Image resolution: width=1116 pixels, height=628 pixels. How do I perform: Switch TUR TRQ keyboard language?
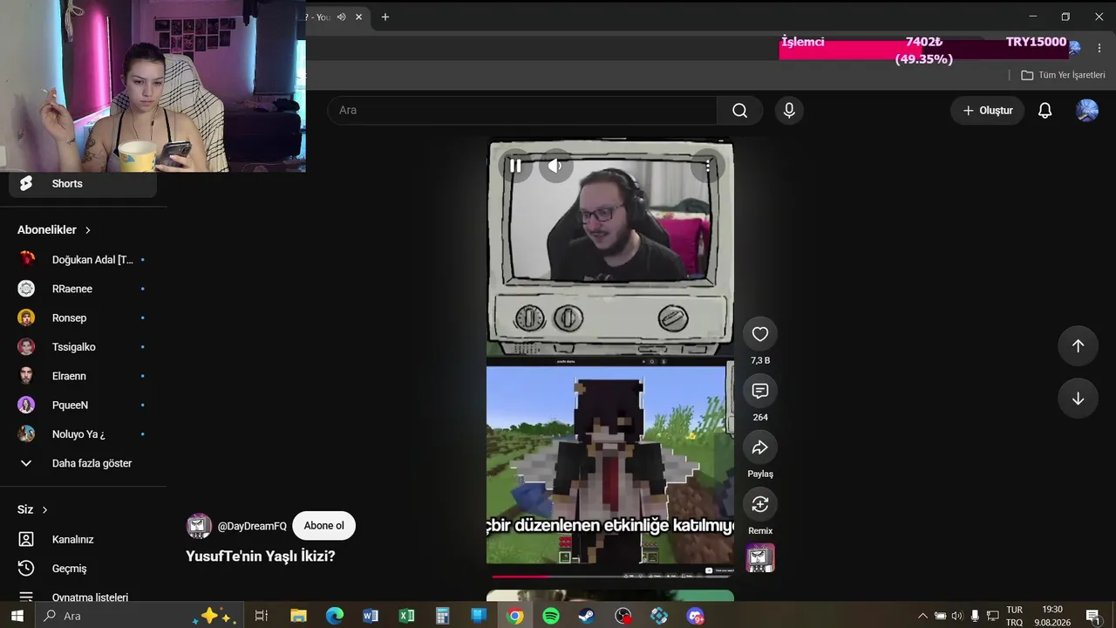click(1014, 616)
